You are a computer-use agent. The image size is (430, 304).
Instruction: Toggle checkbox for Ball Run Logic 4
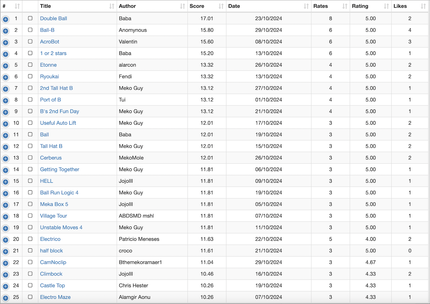[30, 192]
